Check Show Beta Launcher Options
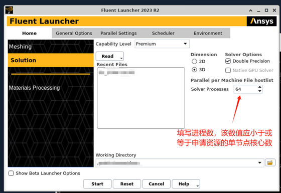Viewport: 281px width, 193px height. click(11, 173)
